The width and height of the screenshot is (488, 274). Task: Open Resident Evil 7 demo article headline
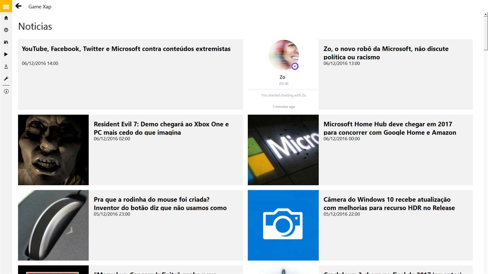(161, 128)
